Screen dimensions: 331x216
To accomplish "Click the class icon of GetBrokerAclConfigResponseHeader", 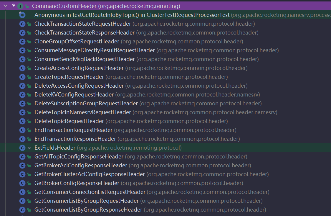I will point(22,166).
